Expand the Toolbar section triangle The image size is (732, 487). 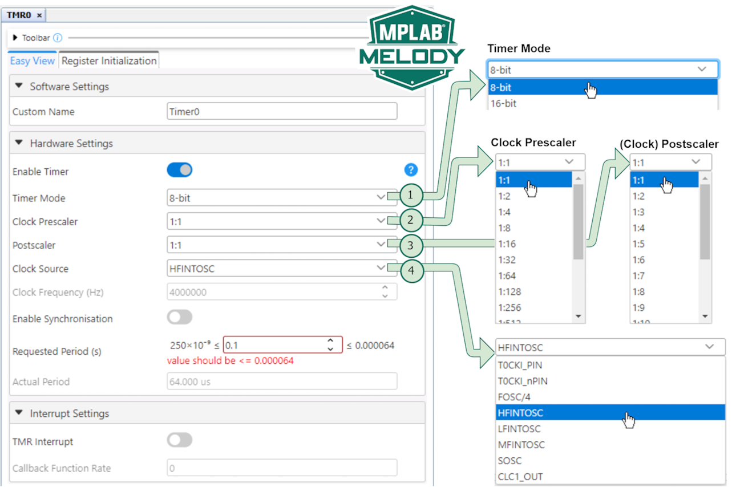(x=15, y=38)
